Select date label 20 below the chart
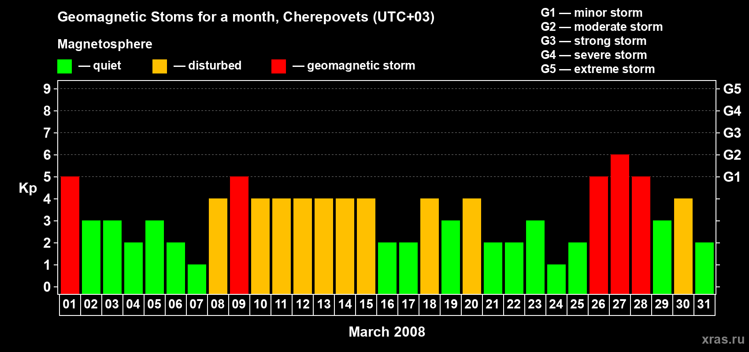 click(471, 304)
